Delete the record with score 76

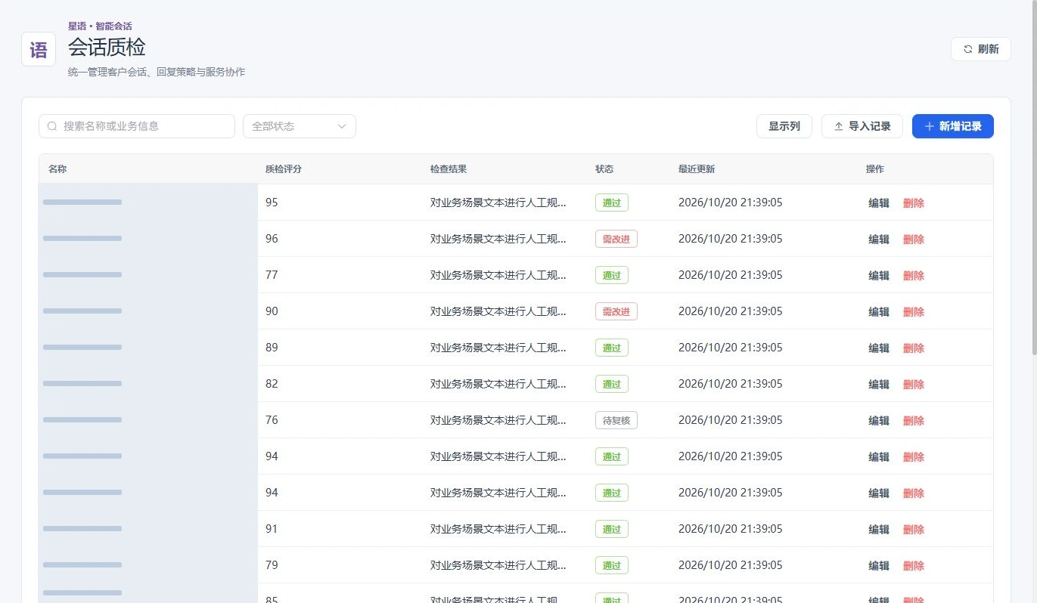click(914, 421)
